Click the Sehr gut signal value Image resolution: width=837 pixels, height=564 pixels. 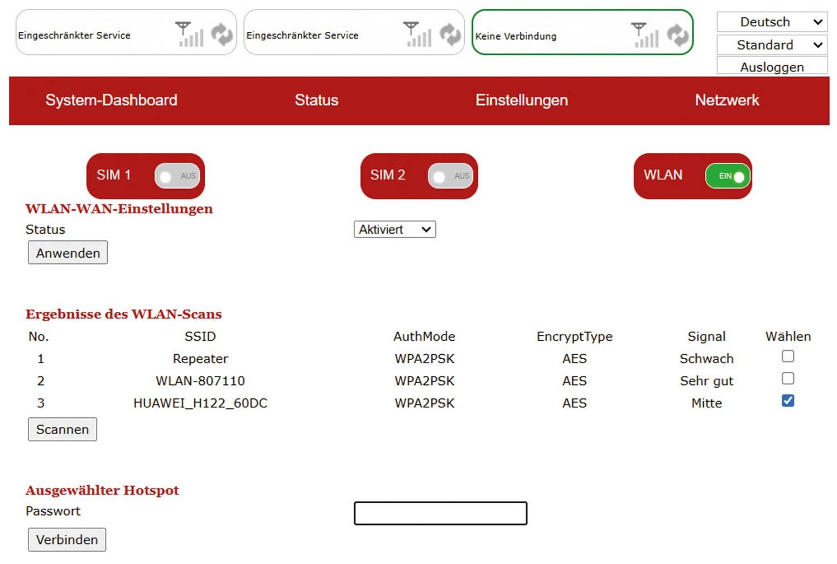(x=706, y=381)
